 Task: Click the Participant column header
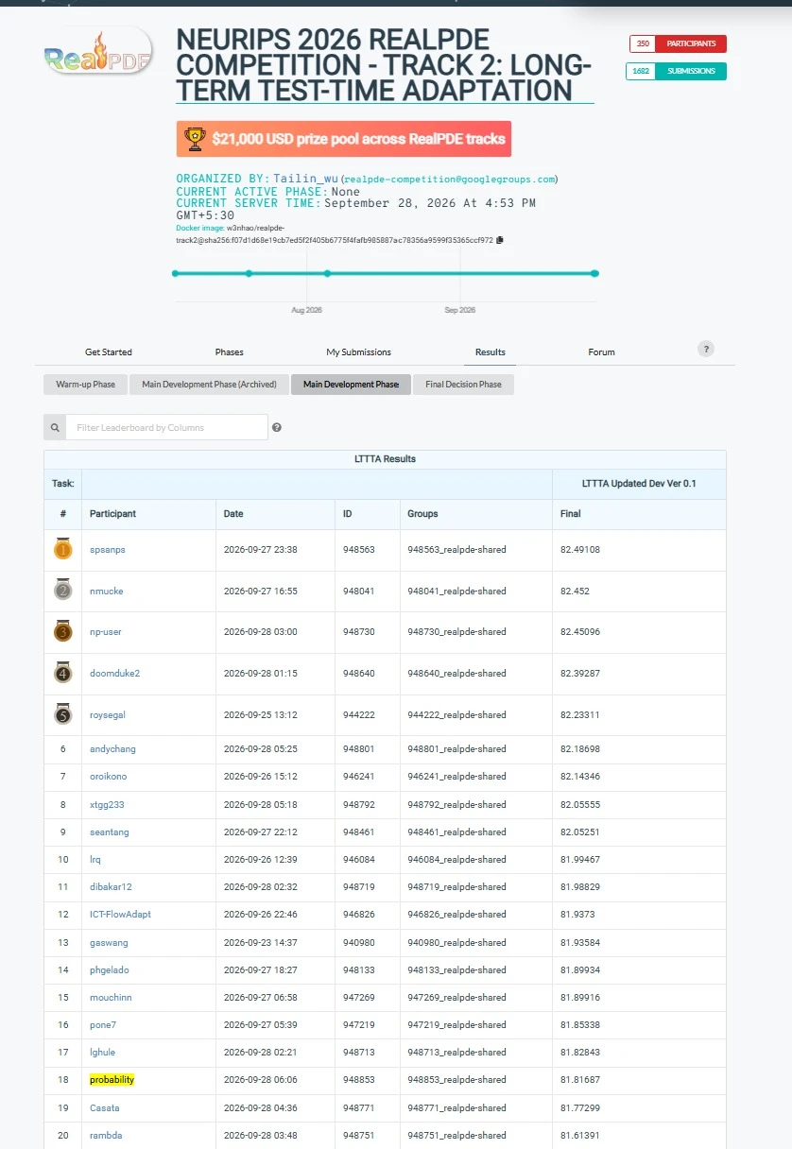pos(112,514)
